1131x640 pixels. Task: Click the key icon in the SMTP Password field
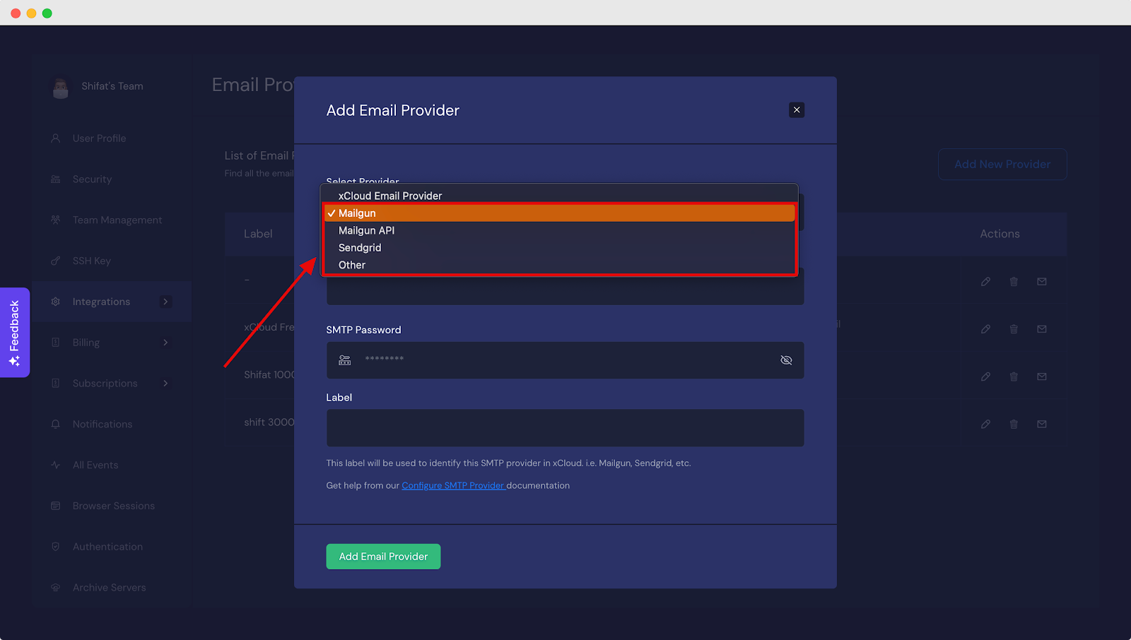344,360
